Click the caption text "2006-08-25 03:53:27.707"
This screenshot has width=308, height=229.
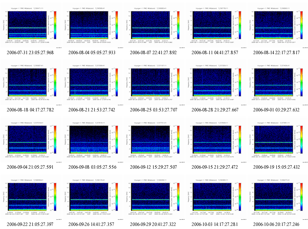153,110
